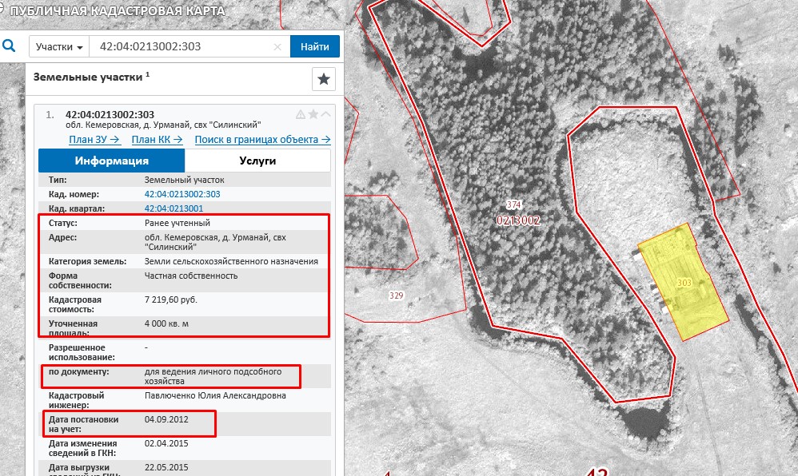Add parcel to favorites via gray star
The width and height of the screenshot is (798, 476).
tap(313, 114)
